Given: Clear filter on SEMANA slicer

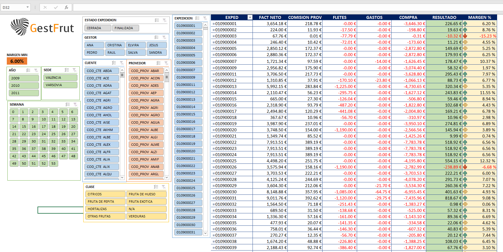Looking at the screenshot, I should tap(75, 104).
